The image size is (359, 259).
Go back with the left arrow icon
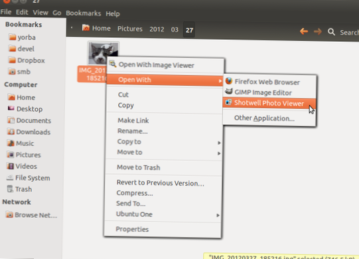pos(304,31)
